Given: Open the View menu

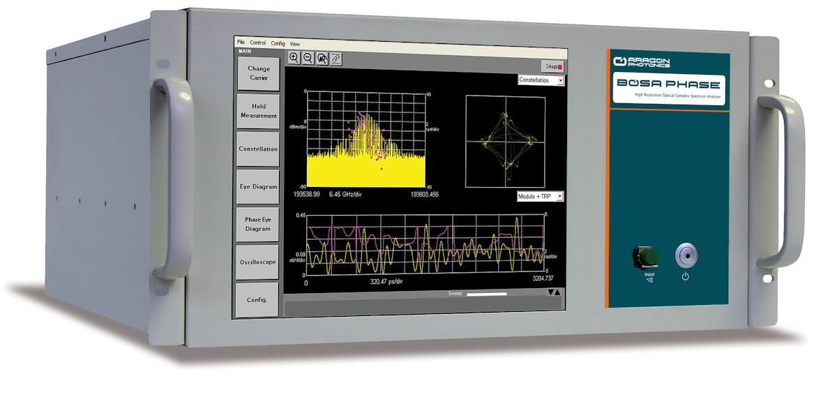Looking at the screenshot, I should click(295, 43).
